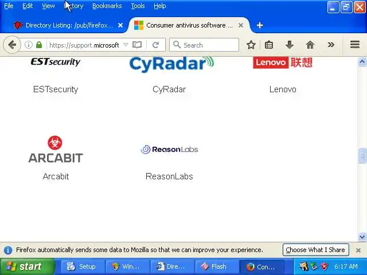
Task: Click the Choose What I Share button
Action: tap(315, 250)
